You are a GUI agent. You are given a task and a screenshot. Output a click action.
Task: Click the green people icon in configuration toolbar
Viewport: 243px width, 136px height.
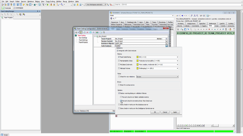pyautogui.click(x=97, y=32)
